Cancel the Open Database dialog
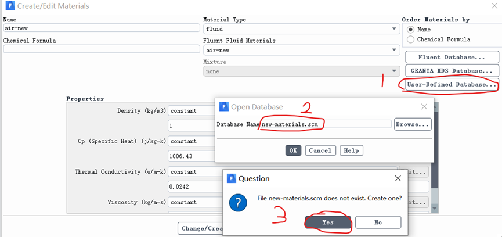The width and height of the screenshot is (502, 237). point(320,150)
